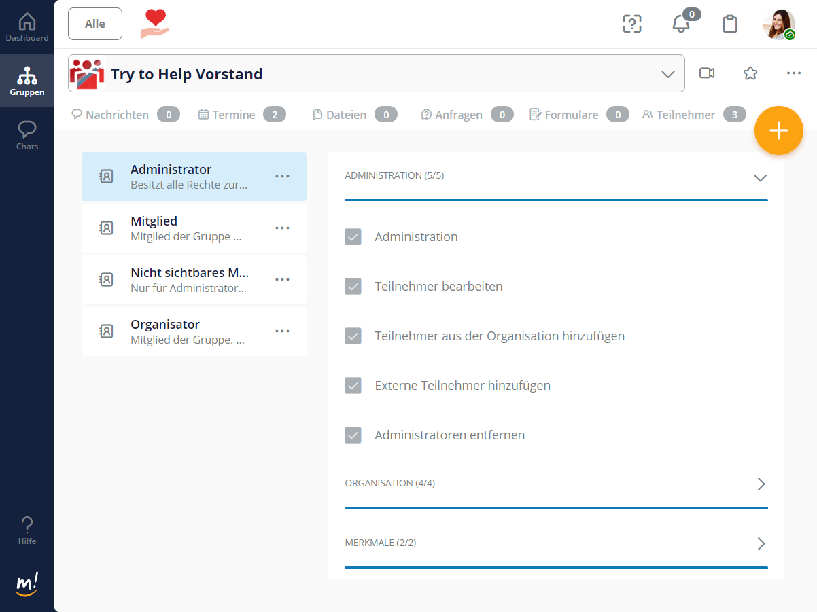Uncheck the Administratoren entfernen checkbox
This screenshot has height=612, width=817.
coord(353,435)
